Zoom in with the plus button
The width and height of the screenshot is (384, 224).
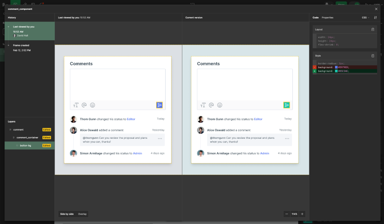coord(302,214)
